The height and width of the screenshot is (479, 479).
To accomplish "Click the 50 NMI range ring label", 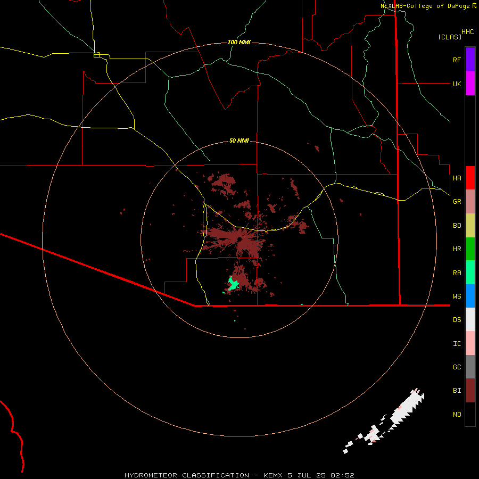I will point(239,141).
